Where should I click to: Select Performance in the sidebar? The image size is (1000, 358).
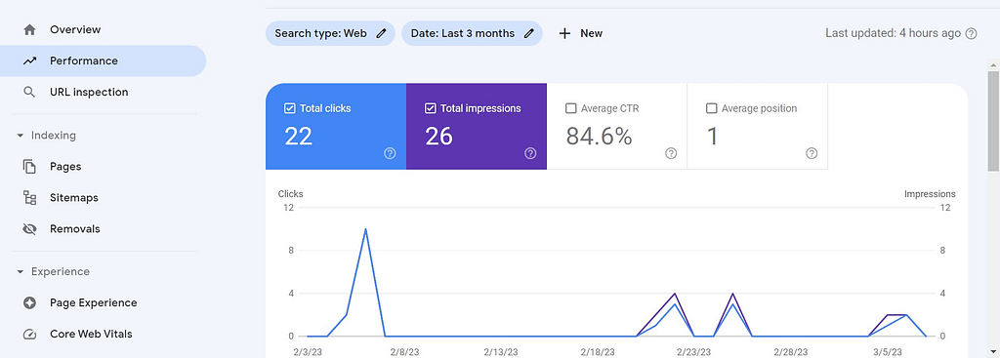coord(103,60)
